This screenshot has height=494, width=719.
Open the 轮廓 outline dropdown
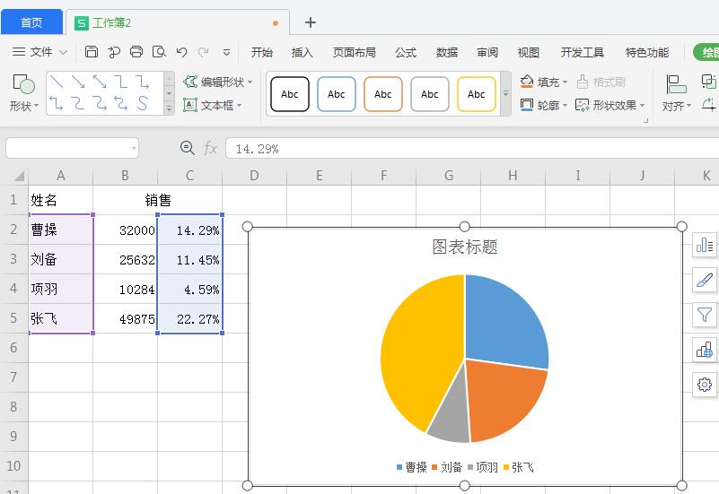[x=544, y=105]
